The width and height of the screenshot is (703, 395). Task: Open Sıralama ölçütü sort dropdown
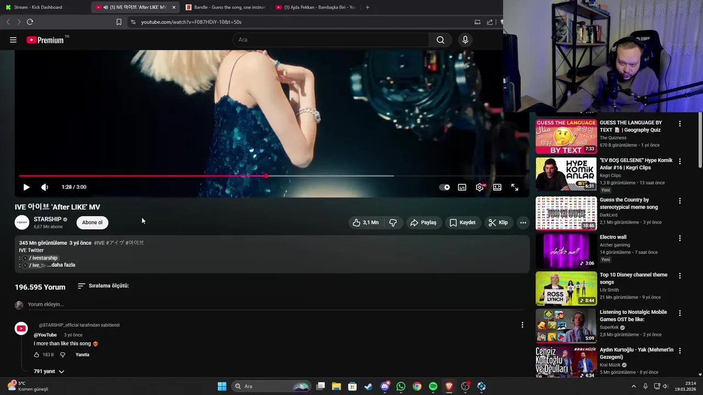pos(103,286)
